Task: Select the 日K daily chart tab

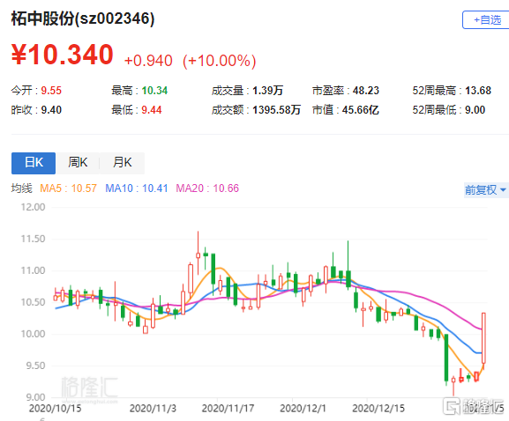Action: point(34,163)
